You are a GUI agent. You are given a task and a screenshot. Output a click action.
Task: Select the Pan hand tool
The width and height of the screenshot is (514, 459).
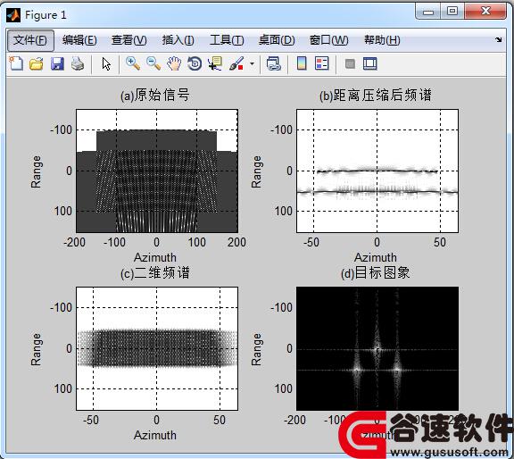tap(174, 63)
